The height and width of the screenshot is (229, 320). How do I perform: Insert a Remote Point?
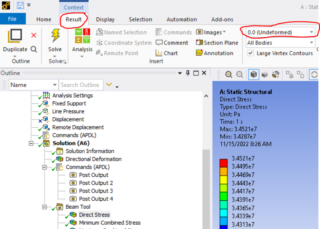(117, 53)
